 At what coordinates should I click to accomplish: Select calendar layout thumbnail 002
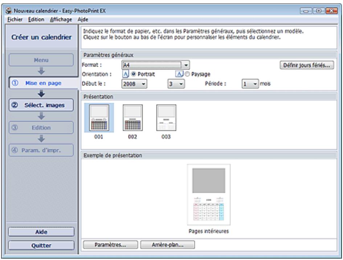(x=132, y=118)
